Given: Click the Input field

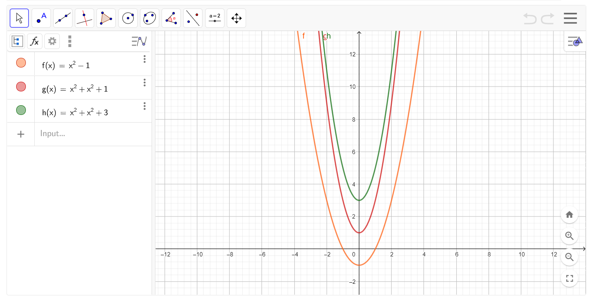Looking at the screenshot, I should (x=93, y=134).
